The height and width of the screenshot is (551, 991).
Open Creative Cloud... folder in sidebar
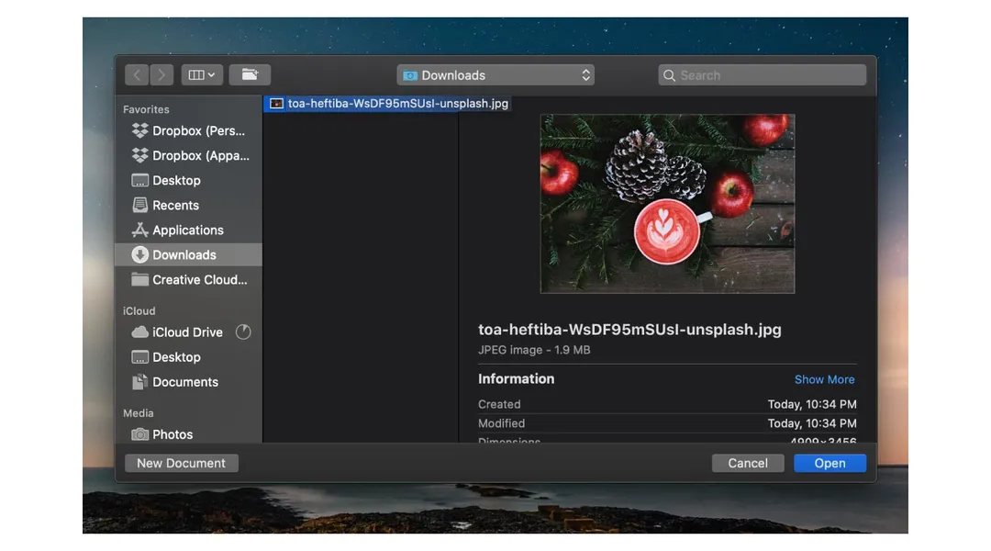tap(188, 279)
